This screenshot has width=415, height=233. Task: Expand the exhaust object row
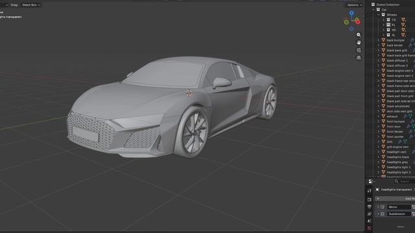[x=379, y=116]
